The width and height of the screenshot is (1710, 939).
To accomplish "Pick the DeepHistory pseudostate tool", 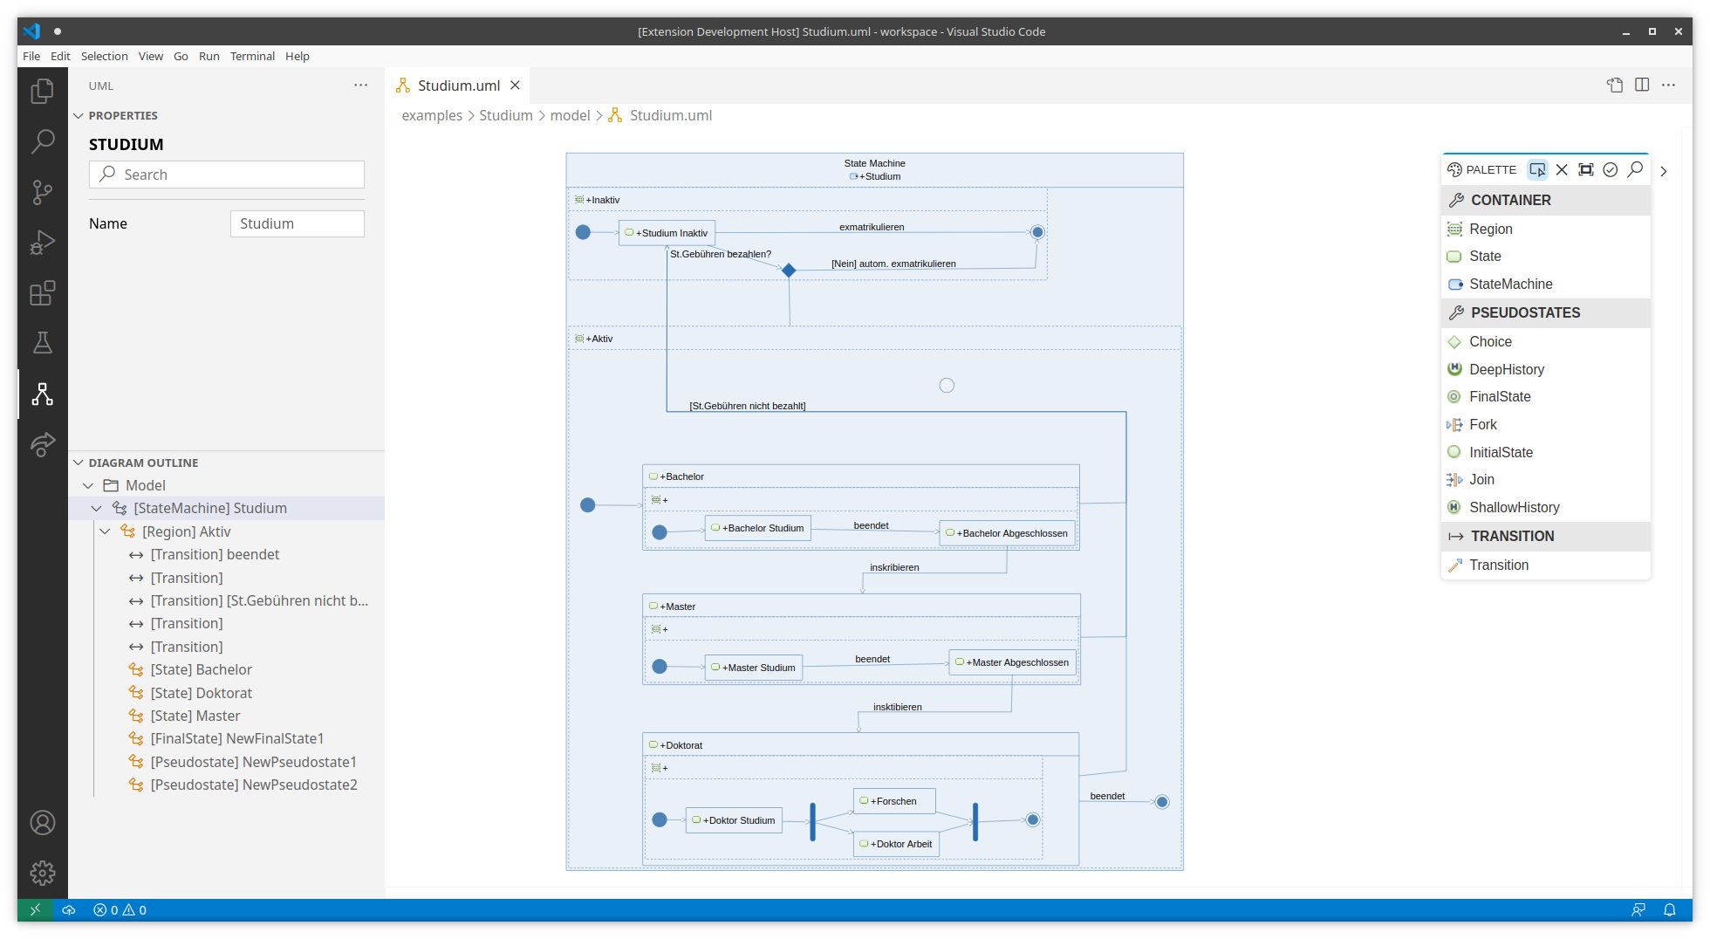I will pyautogui.click(x=1545, y=369).
